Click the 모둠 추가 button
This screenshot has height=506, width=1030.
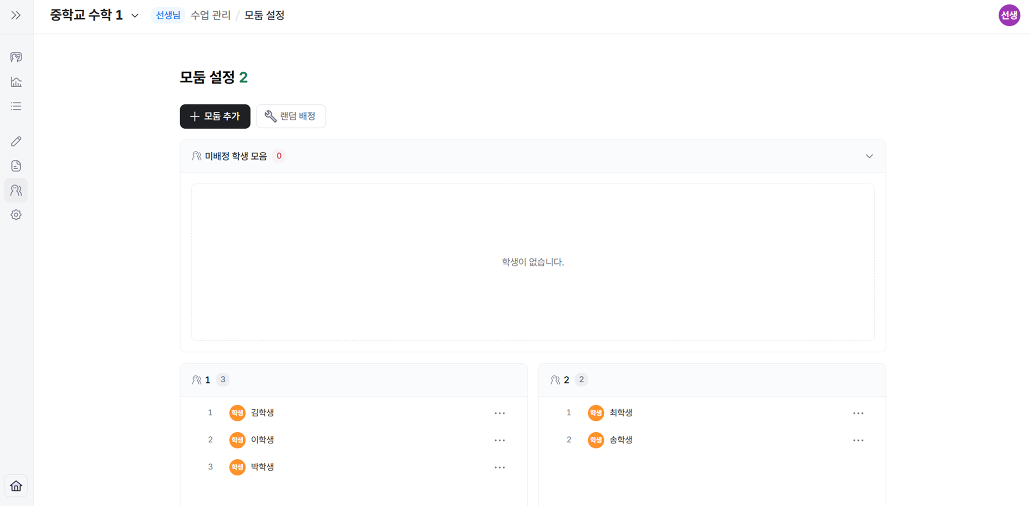tap(215, 116)
